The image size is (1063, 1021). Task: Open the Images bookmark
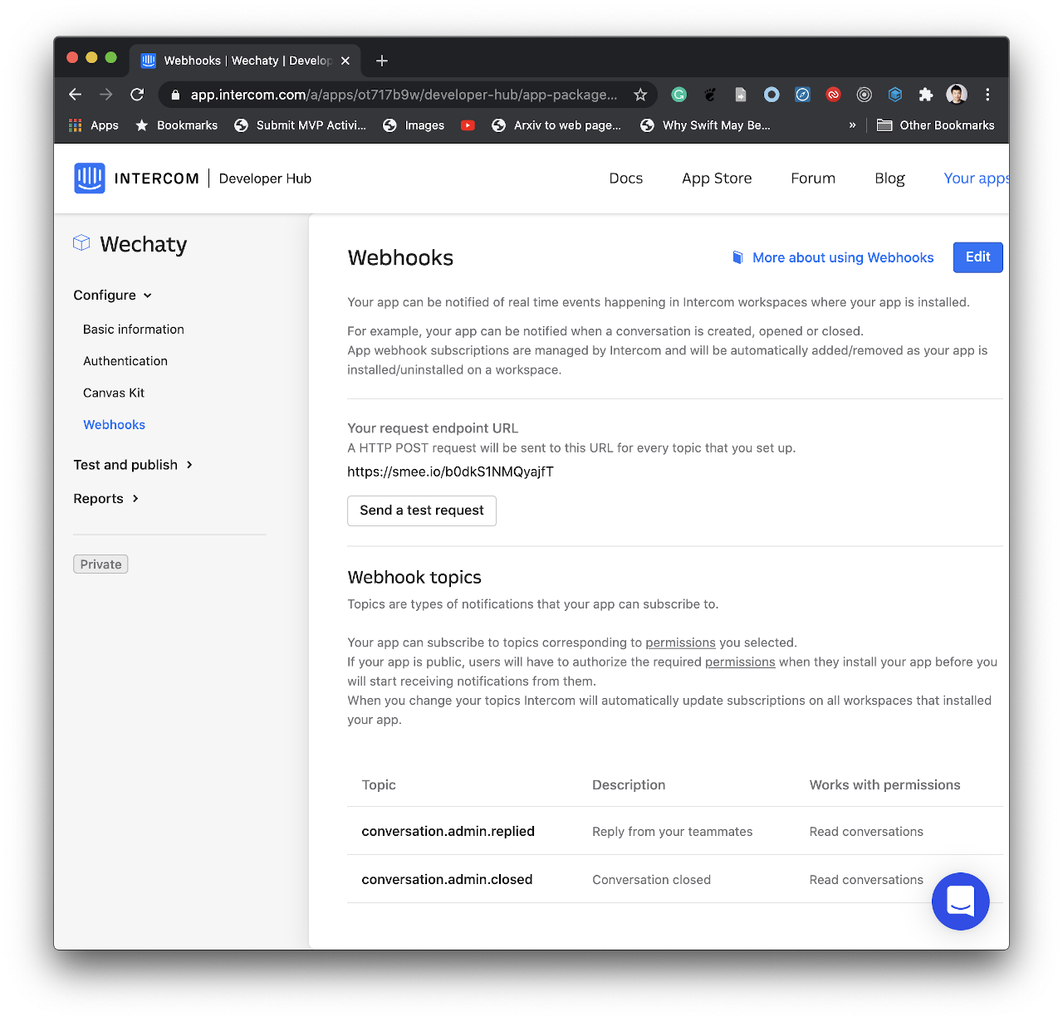[414, 125]
